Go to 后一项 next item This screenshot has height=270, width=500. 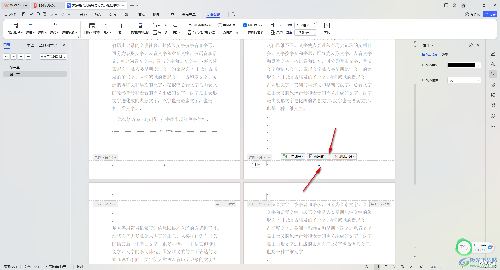point(160,32)
